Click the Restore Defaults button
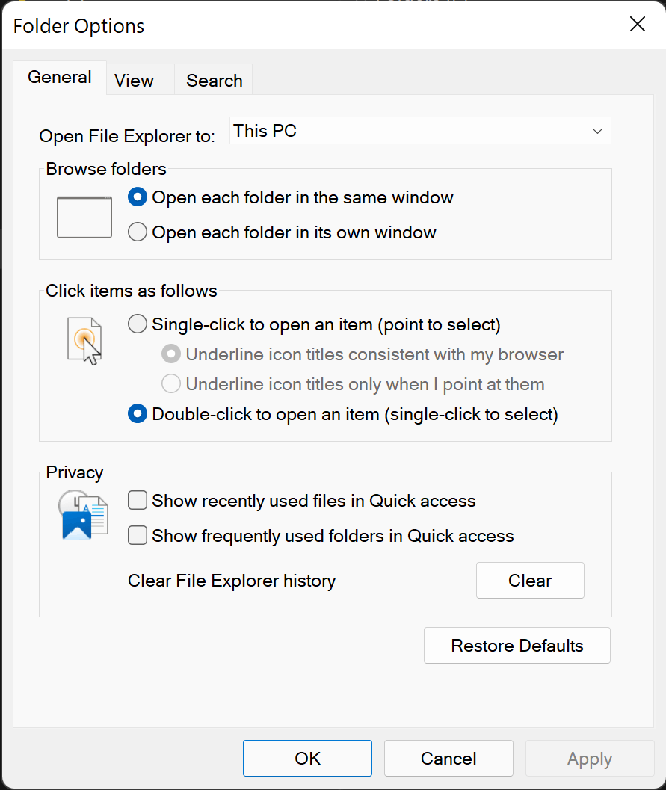 click(517, 646)
